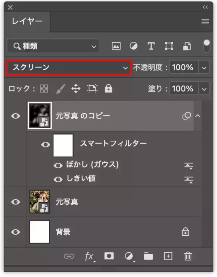Viewport: 217px width, 277px height.
Task: Filter for smart objects icon
Action: pyautogui.click(x=187, y=46)
